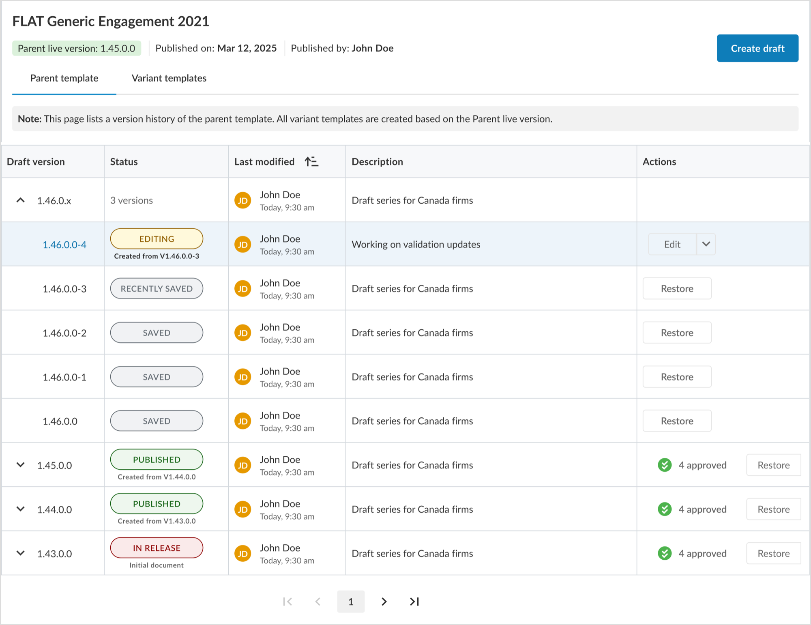The image size is (811, 625).
Task: Click the JD avatar in the 1.44.0.0 row
Action: 242,510
